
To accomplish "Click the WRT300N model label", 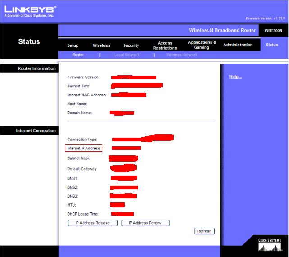I will [273, 31].
